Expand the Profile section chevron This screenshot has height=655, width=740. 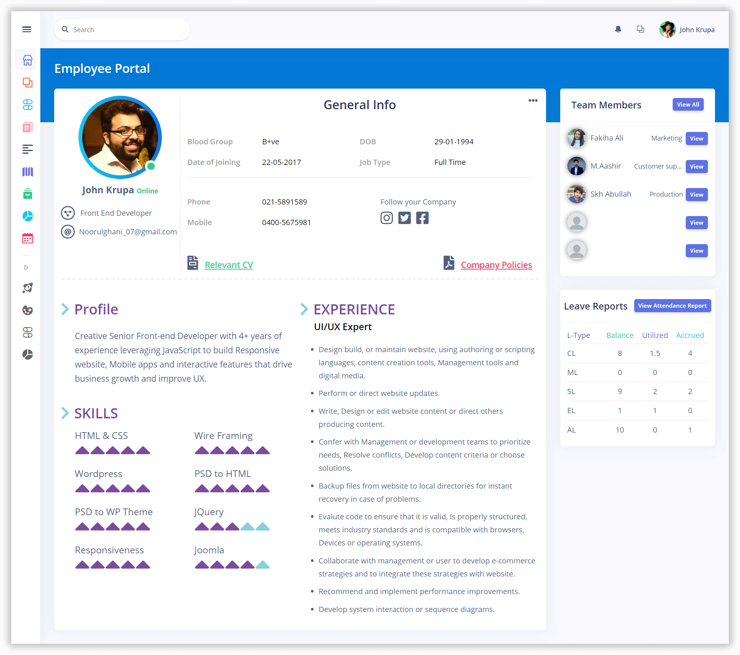coord(65,309)
